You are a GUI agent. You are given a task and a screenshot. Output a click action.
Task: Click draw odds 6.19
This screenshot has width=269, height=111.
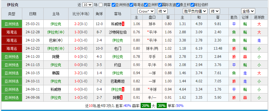point(199,48)
